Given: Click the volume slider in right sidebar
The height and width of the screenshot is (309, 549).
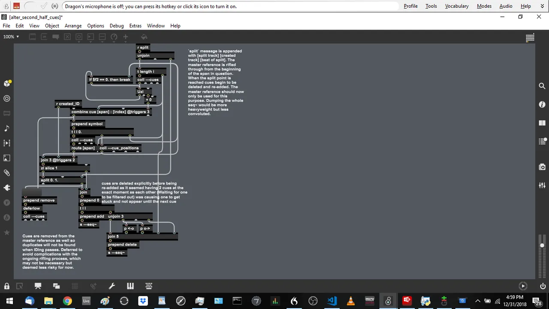Looking at the screenshot, I should click(542, 245).
